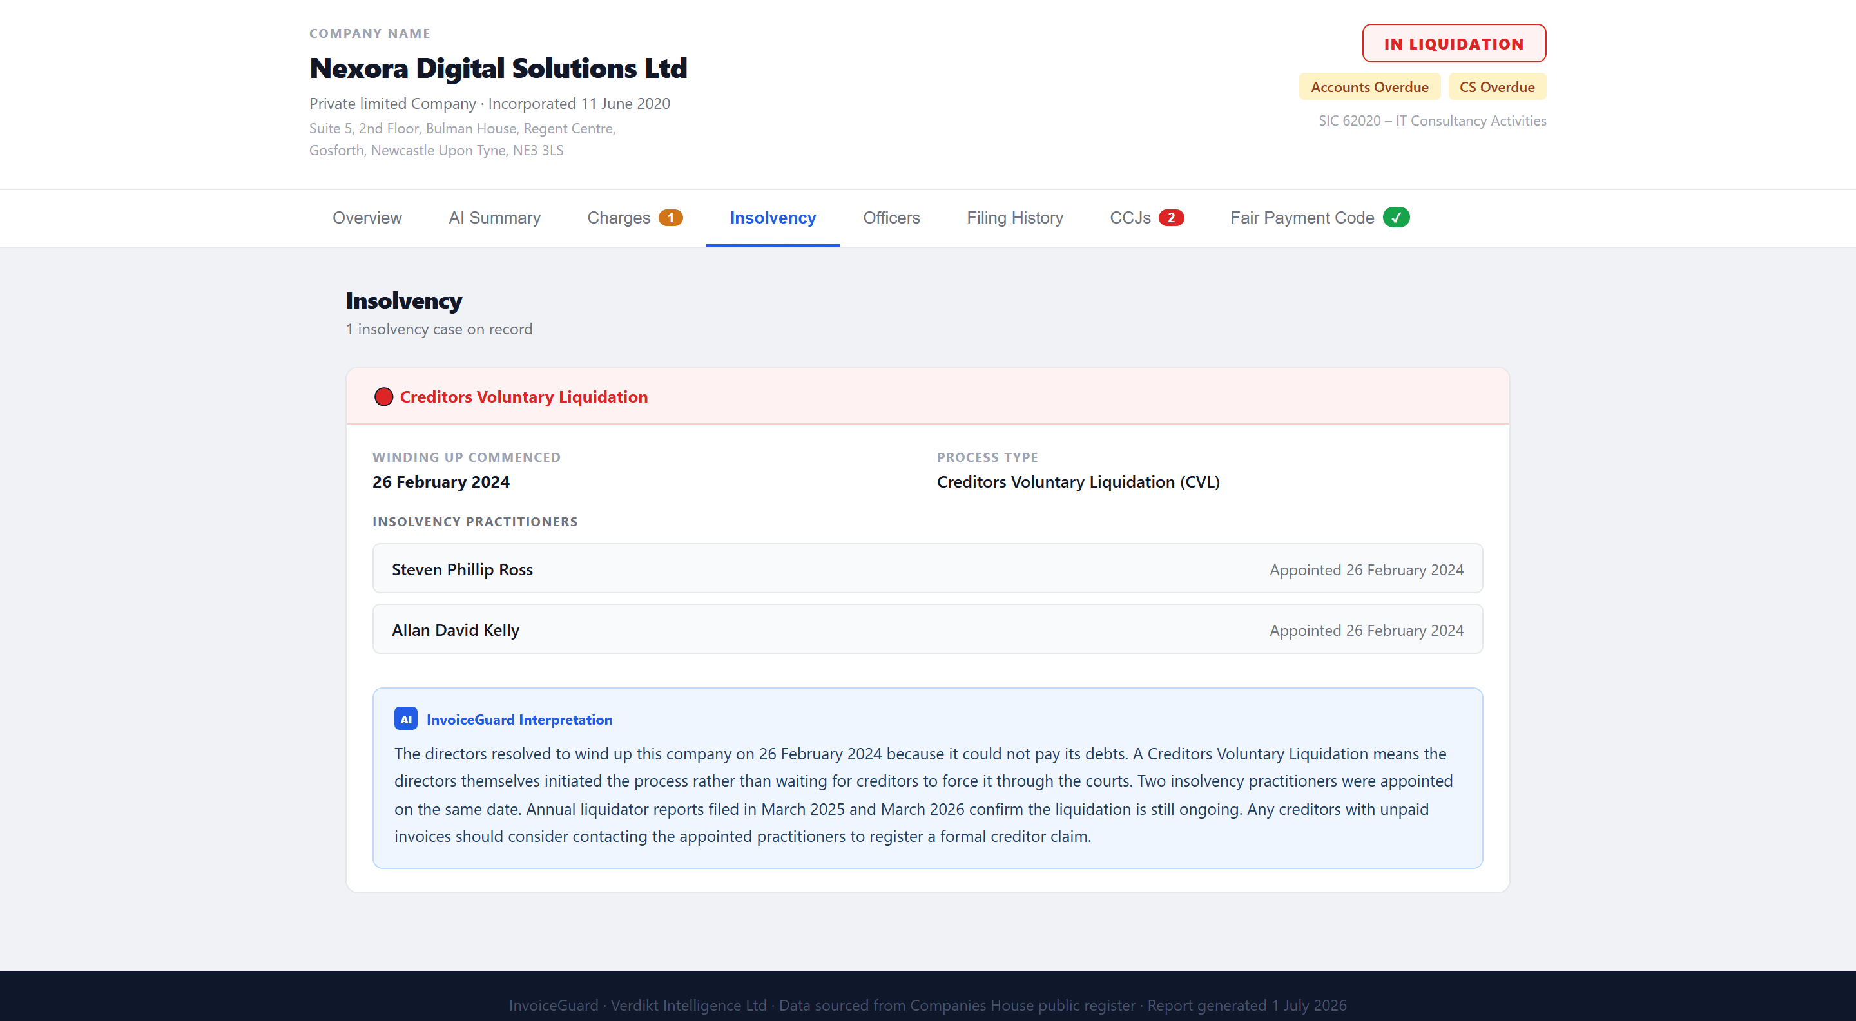Click '1 insolvency case on record' text
Viewport: 1856px width, 1021px height.
439,329
